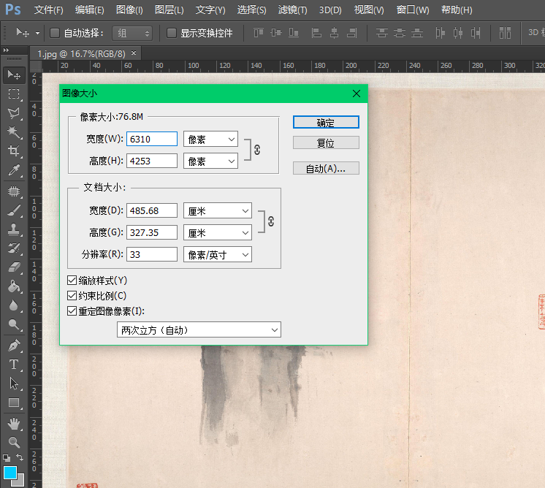
Task: Open the 滤镜(T) menu
Action: 293,9
